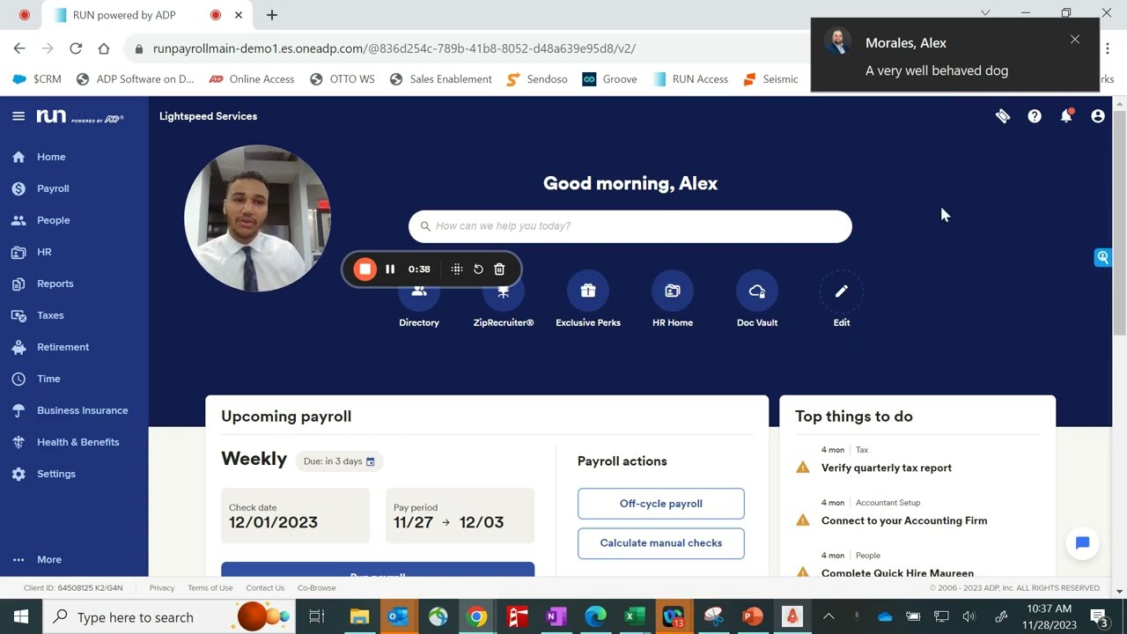Screen dimensions: 1127x634
Task: Open the hamburger navigation menu
Action: pyautogui.click(x=18, y=116)
